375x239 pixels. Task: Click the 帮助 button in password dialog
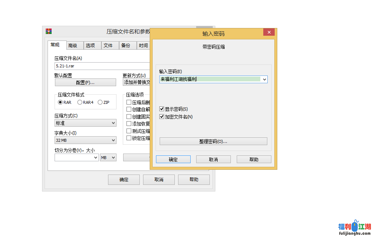(x=254, y=159)
